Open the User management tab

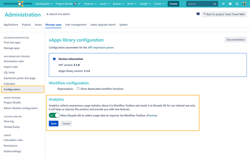pos(76,25)
